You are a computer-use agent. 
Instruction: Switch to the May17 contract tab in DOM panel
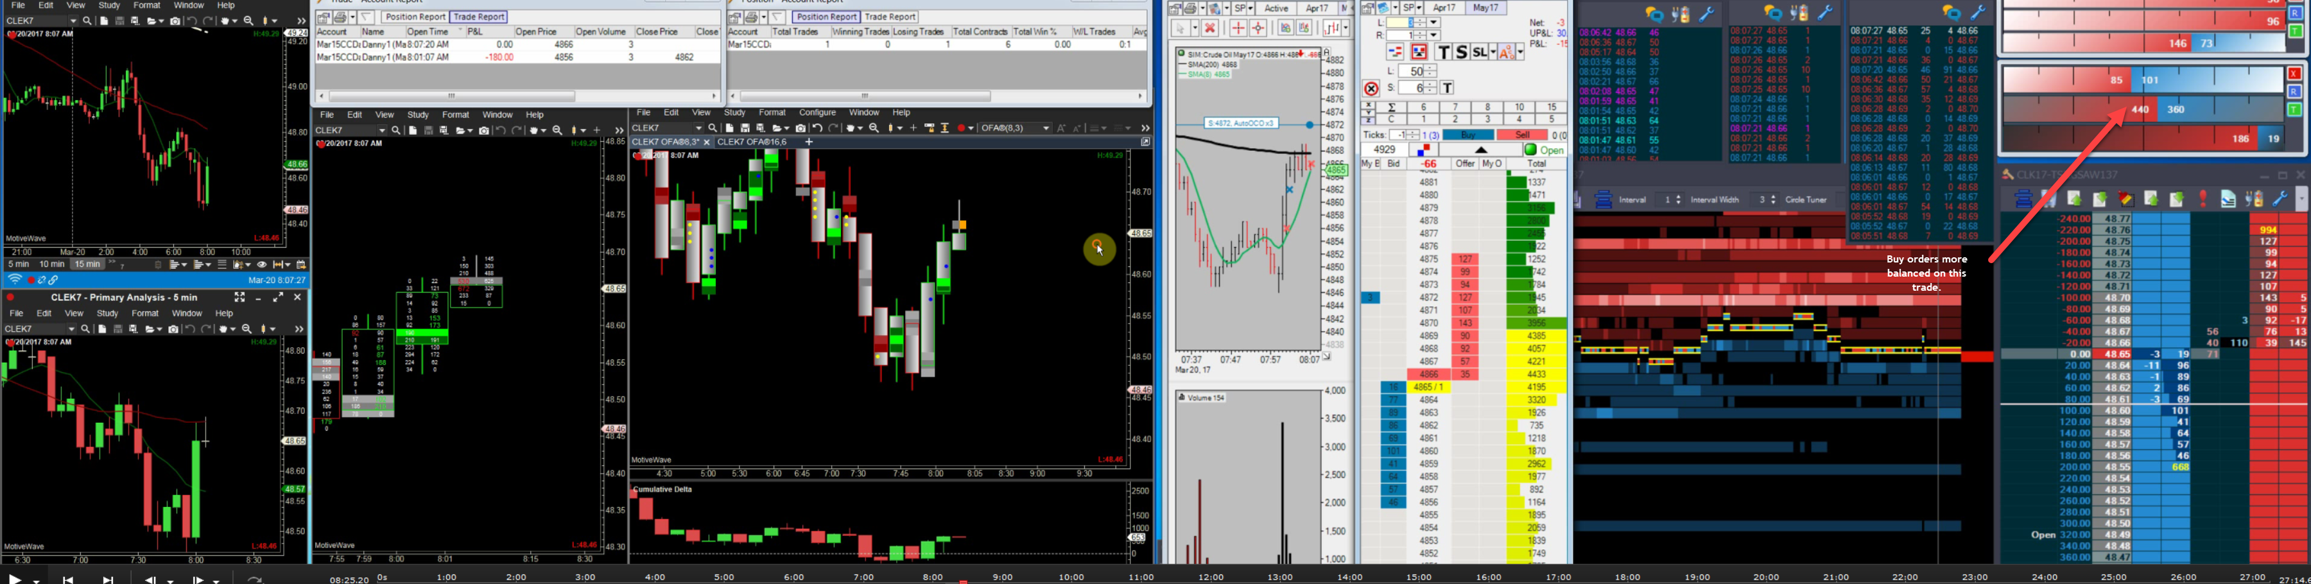click(1485, 8)
